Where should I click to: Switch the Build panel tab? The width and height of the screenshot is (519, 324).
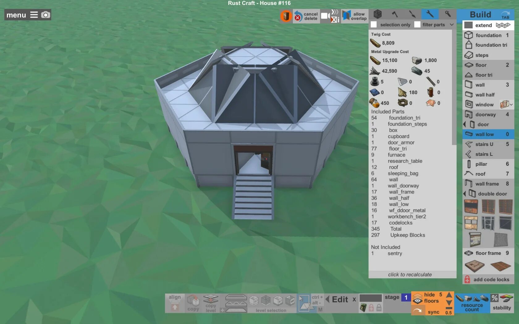click(x=505, y=15)
